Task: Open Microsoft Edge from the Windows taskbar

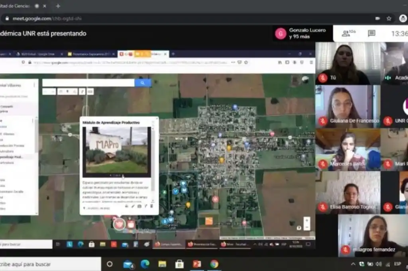Action: pos(145,264)
